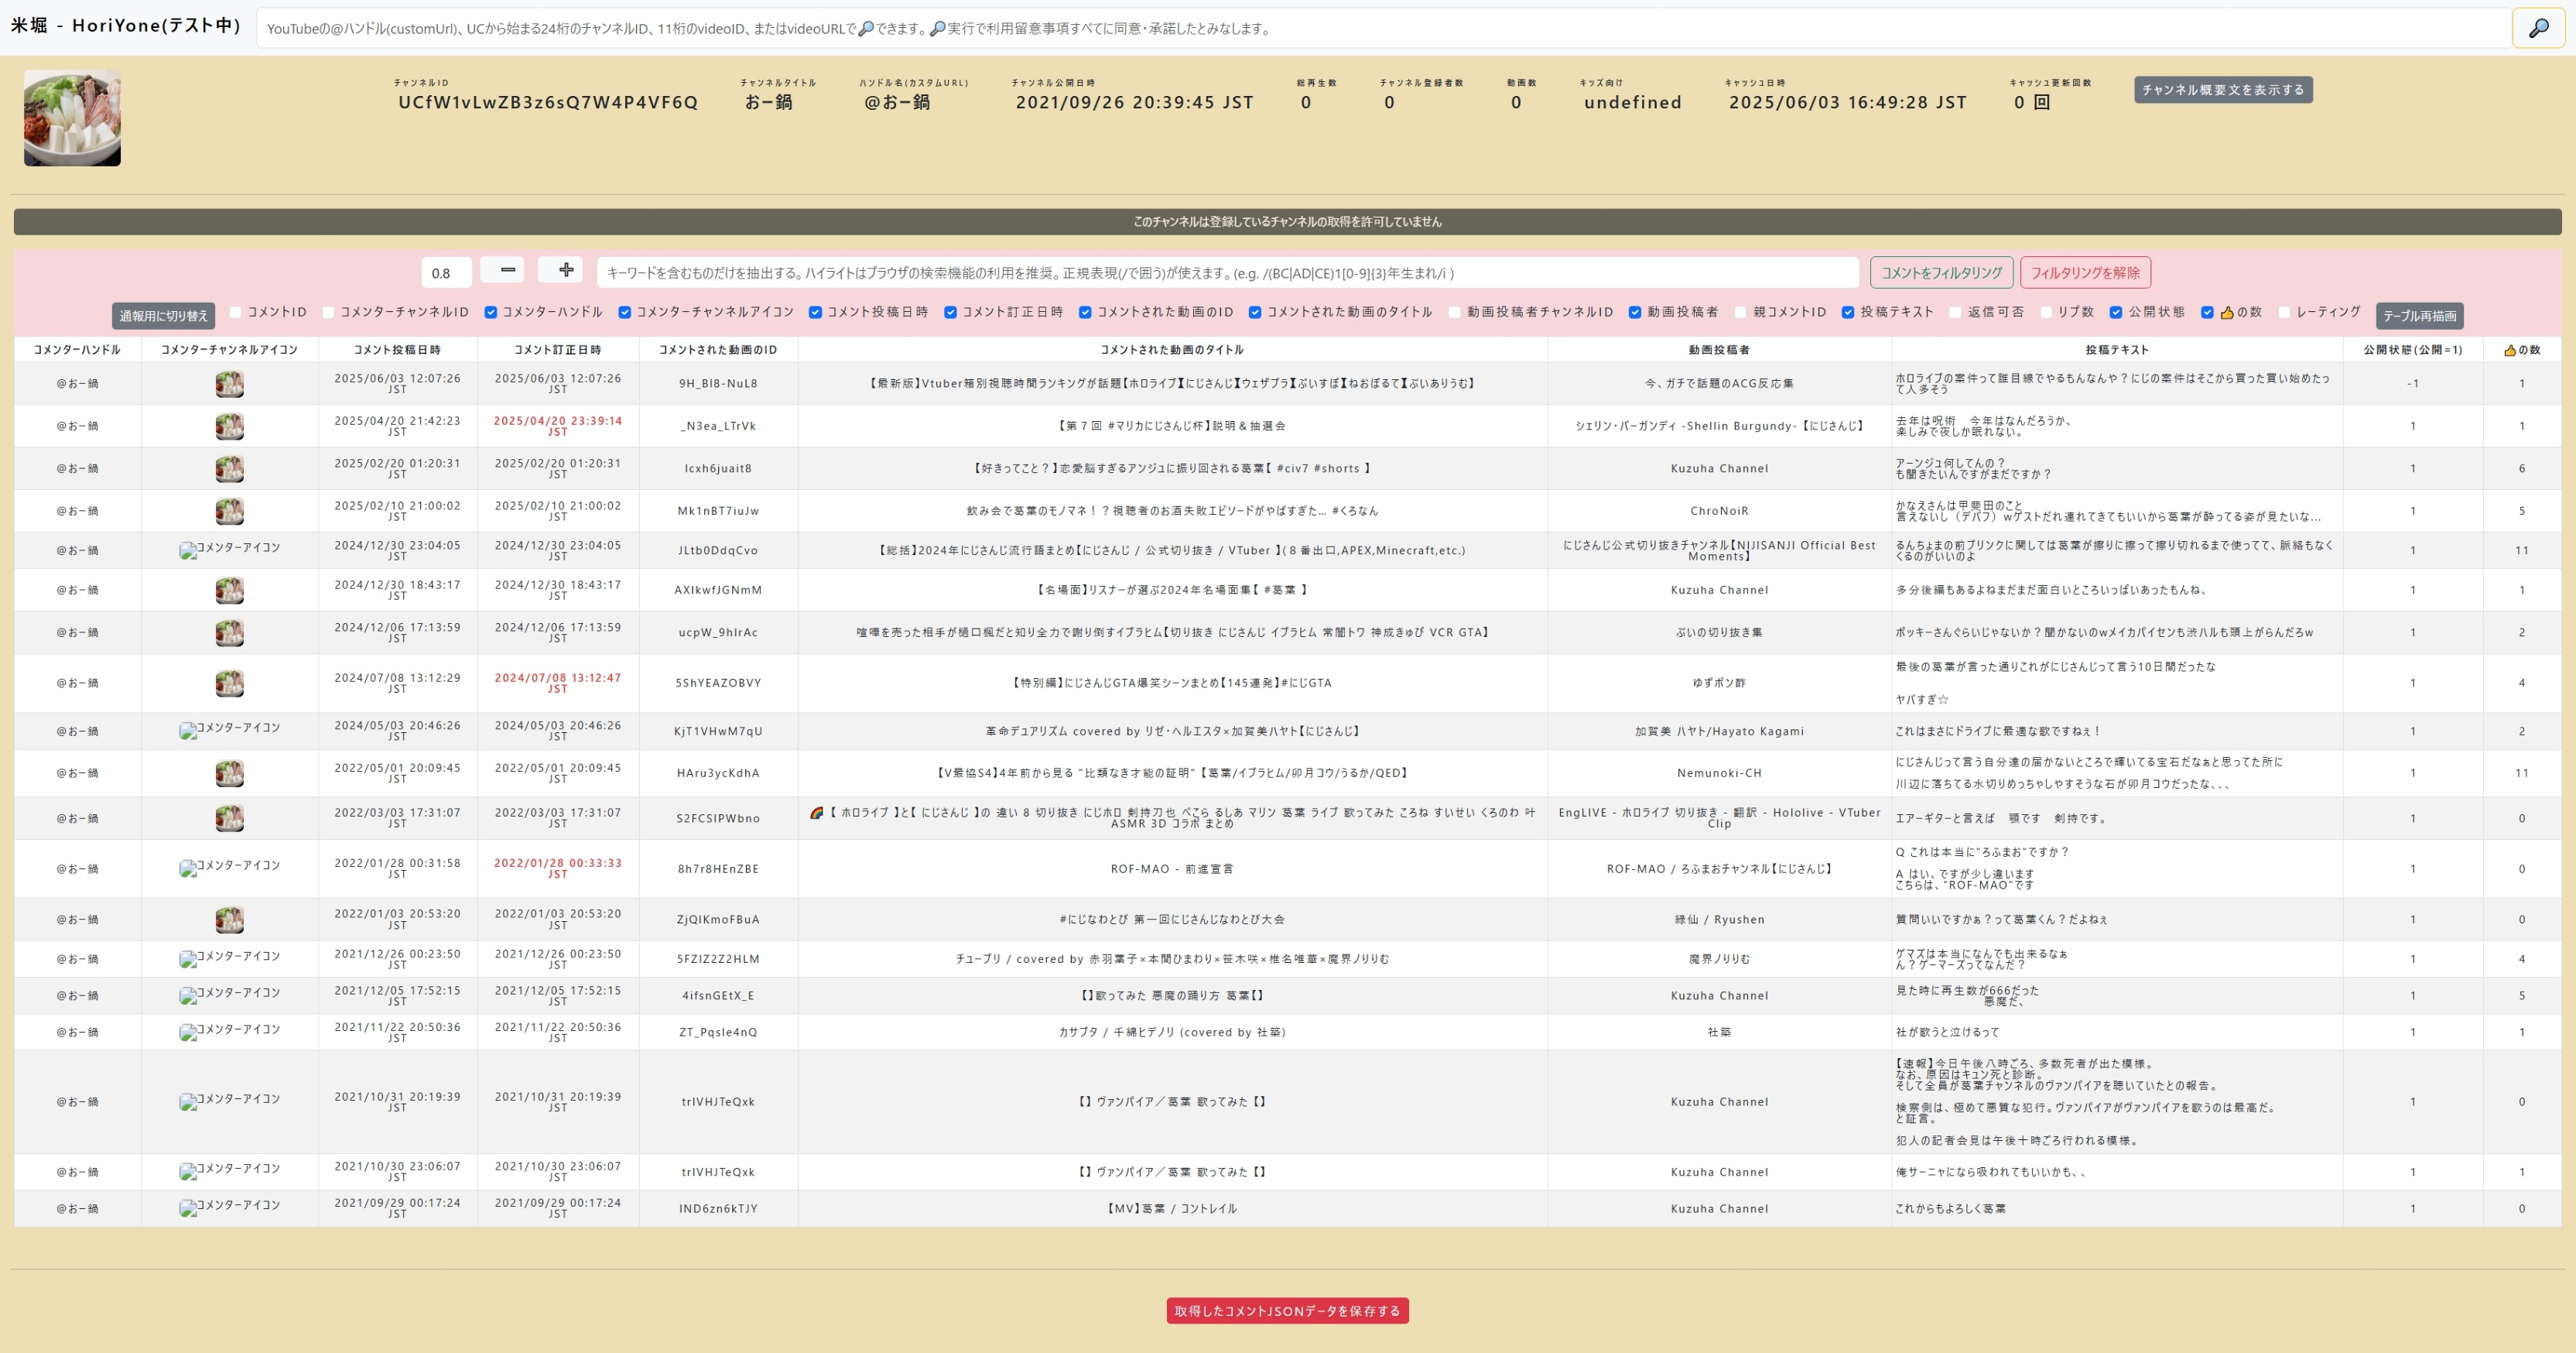Enable the レーティング checkbox

tap(2284, 312)
